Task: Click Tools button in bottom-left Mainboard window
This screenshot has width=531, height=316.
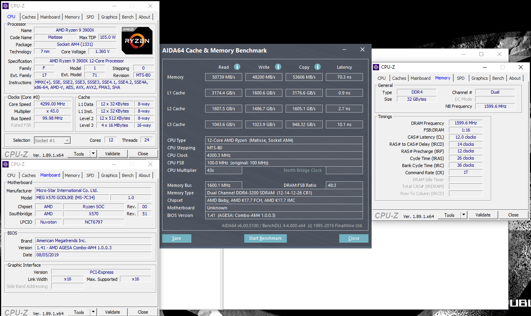Action: (79, 312)
